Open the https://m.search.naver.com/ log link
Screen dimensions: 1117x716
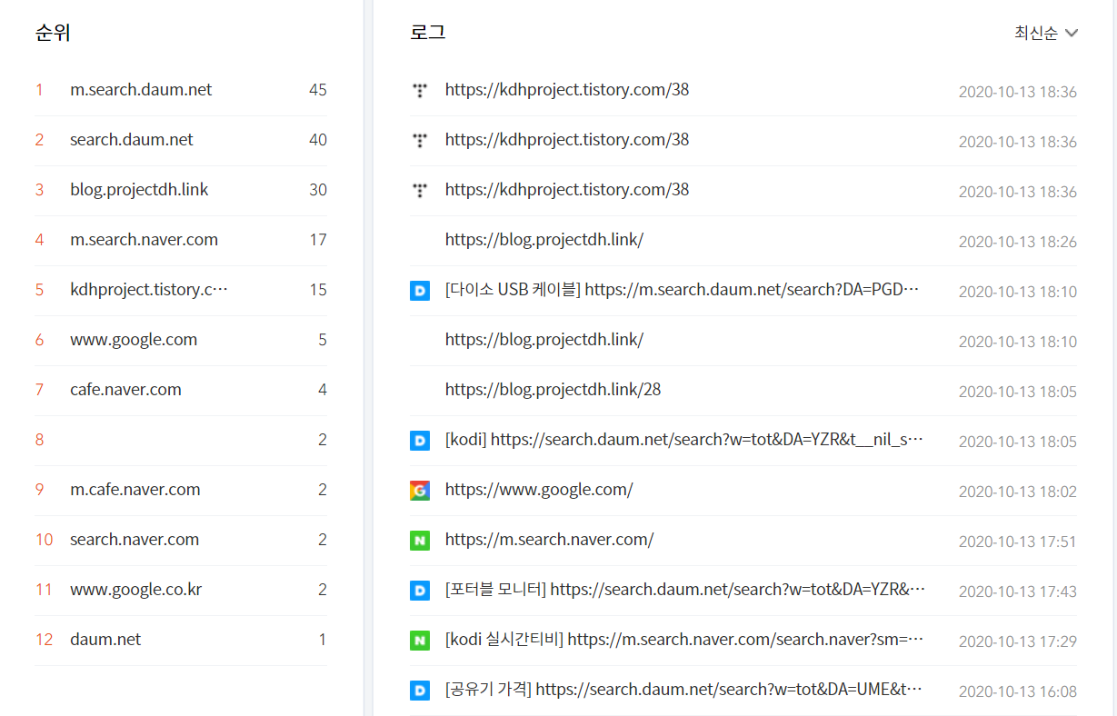(549, 540)
